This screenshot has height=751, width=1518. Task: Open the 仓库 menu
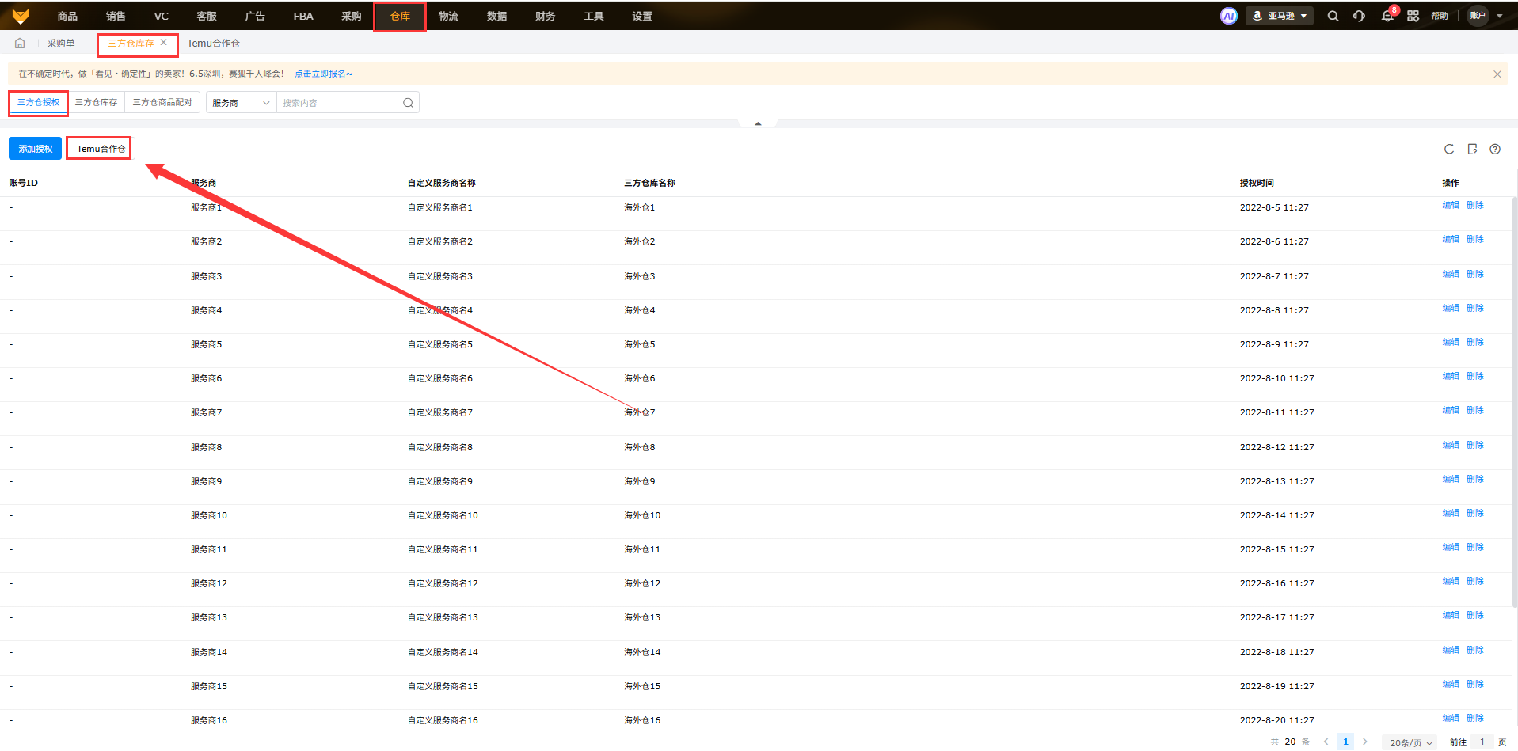400,16
